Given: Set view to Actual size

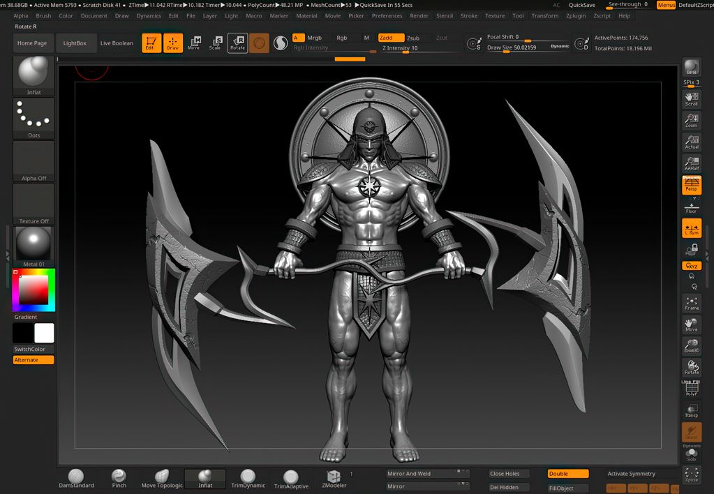Looking at the screenshot, I should (691, 142).
